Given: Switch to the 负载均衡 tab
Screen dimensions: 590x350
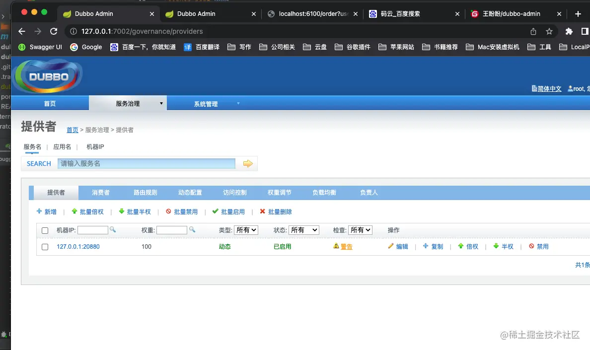Looking at the screenshot, I should coord(324,193).
